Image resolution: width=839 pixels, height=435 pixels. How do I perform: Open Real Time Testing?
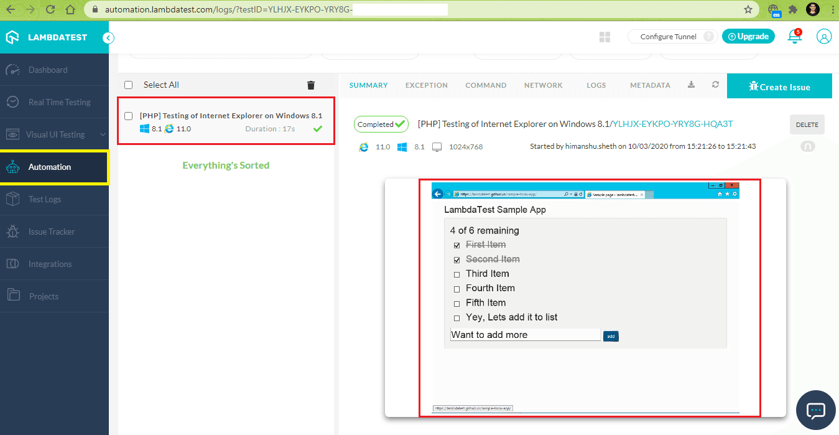54,102
